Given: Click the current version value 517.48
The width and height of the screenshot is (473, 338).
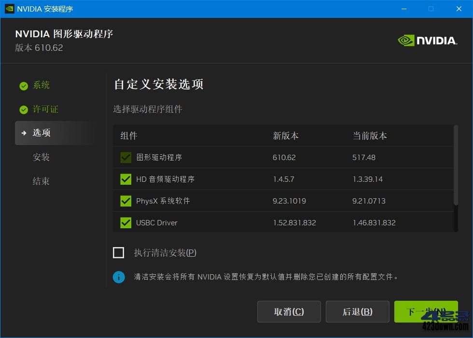Looking at the screenshot, I should tap(364, 158).
